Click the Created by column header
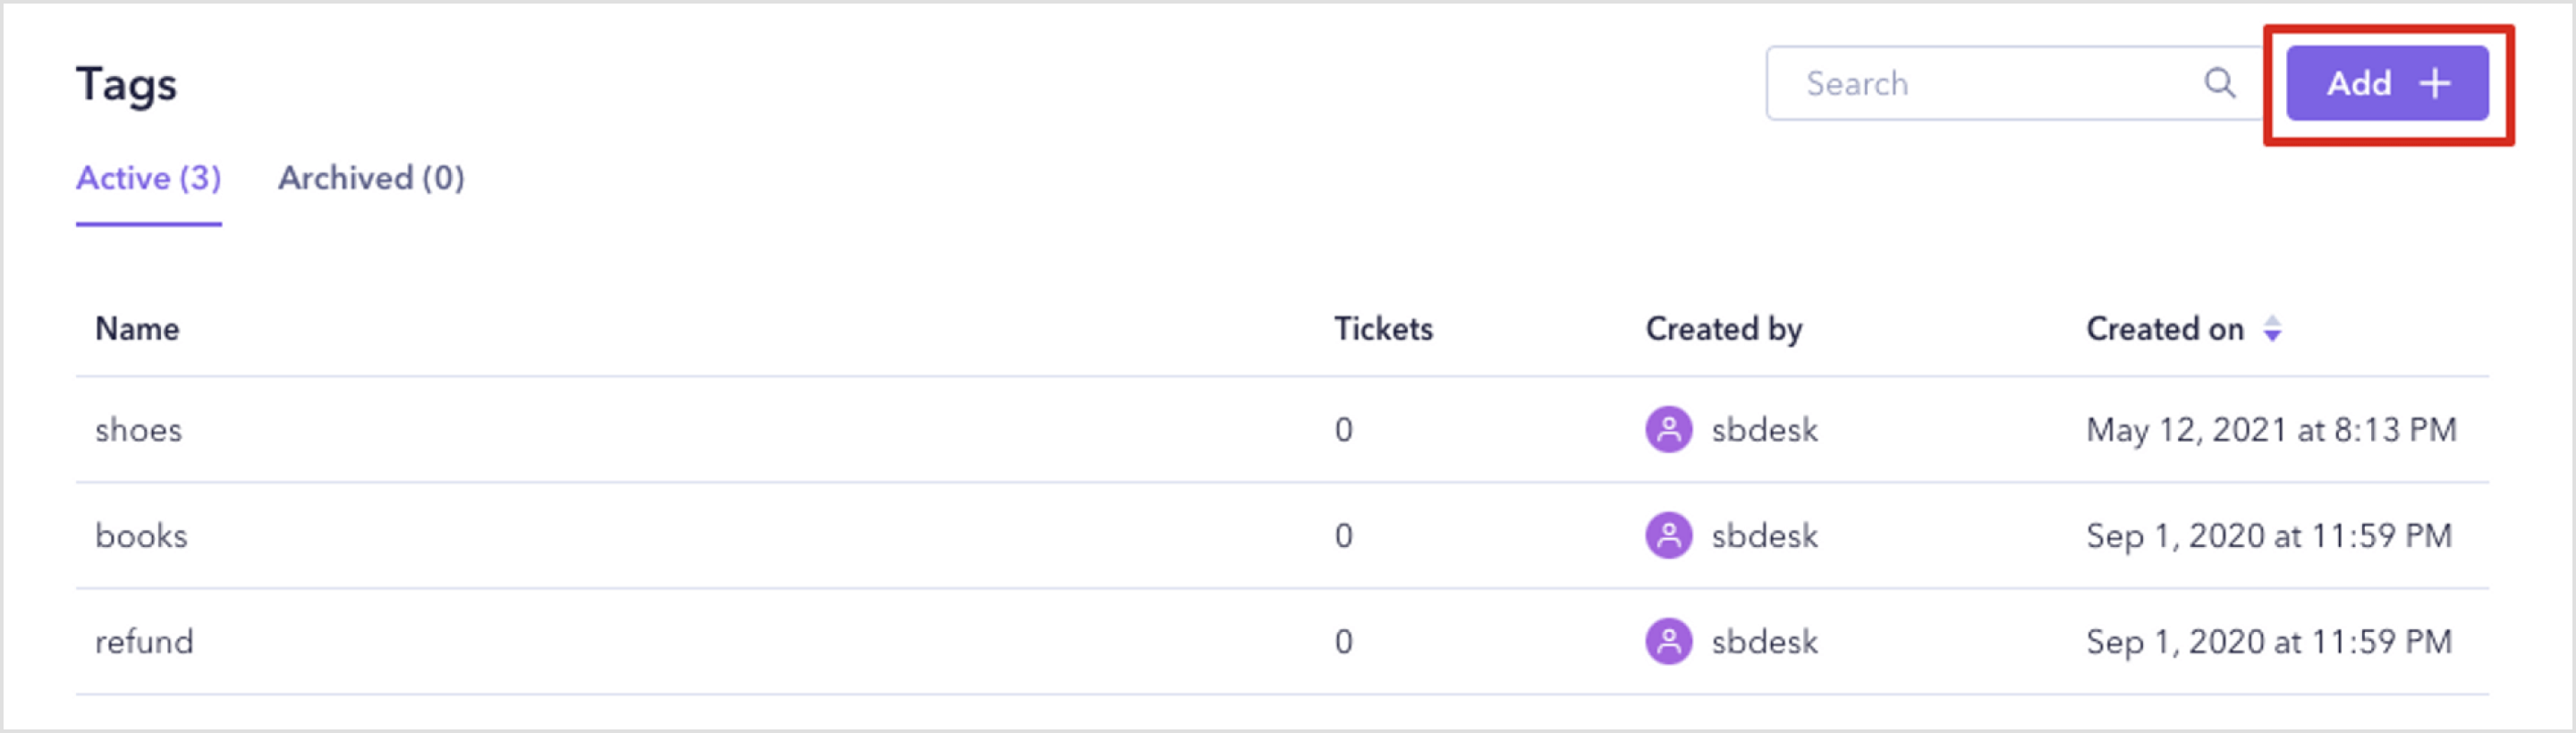This screenshot has height=733, width=2576. point(1723,329)
